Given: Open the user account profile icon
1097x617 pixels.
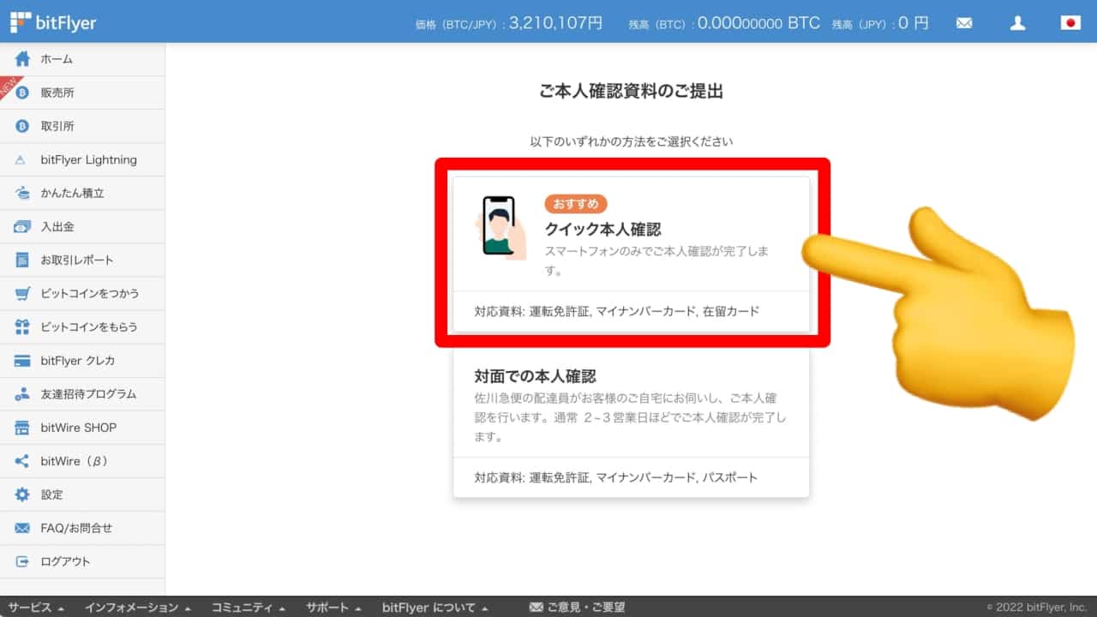Looking at the screenshot, I should click(1017, 23).
